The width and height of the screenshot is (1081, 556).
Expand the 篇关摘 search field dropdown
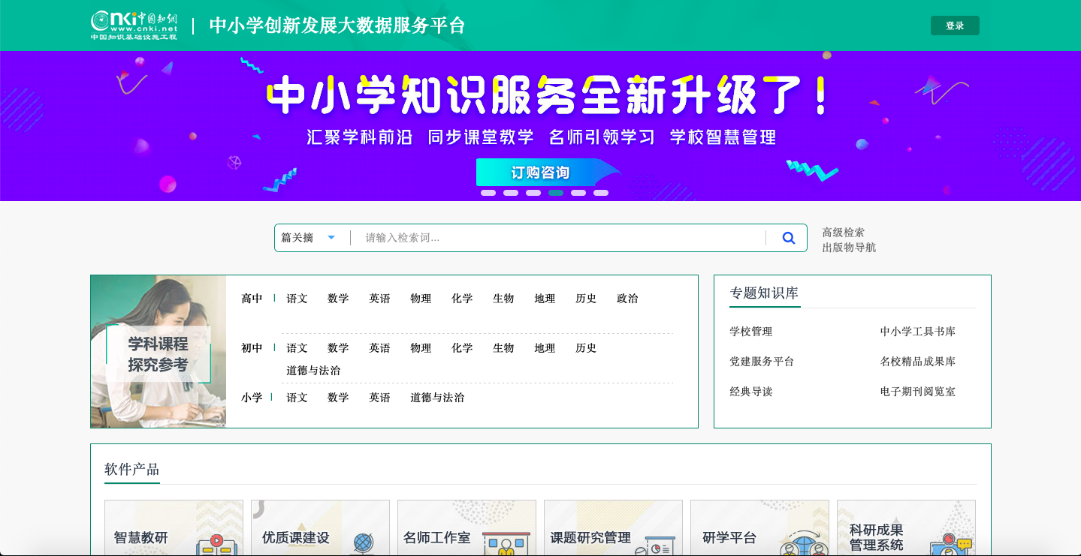click(331, 238)
